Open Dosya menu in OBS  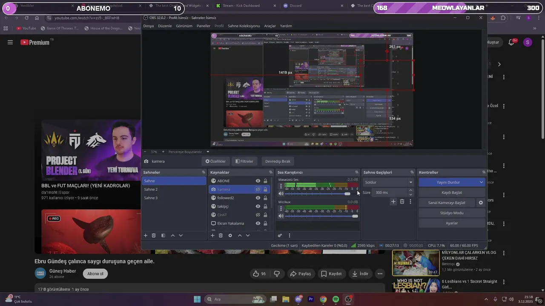click(149, 26)
